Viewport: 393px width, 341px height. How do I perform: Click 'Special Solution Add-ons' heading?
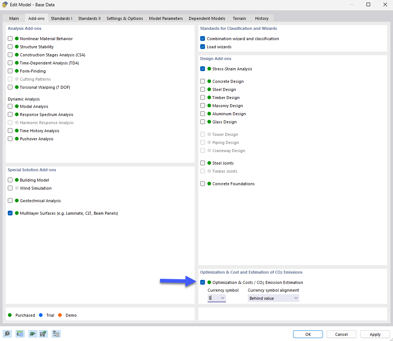coord(32,170)
